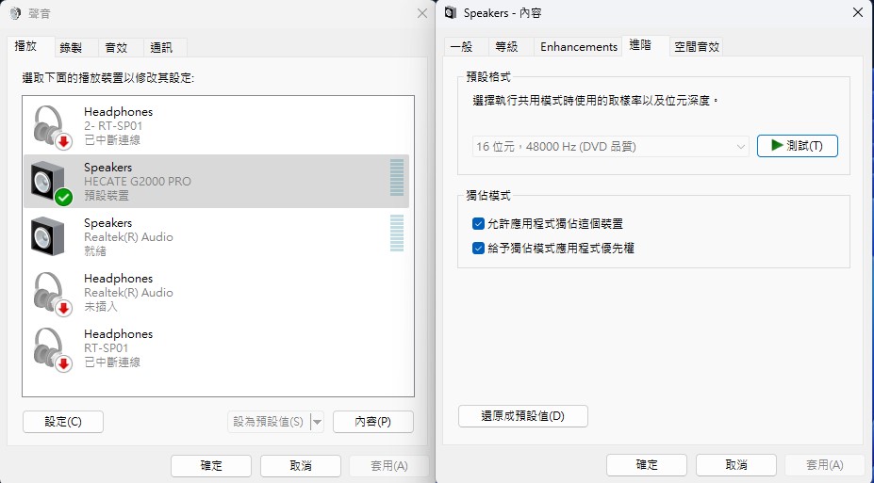
Task: Click the HECATE G2000 PRO text
Action: tap(137, 182)
